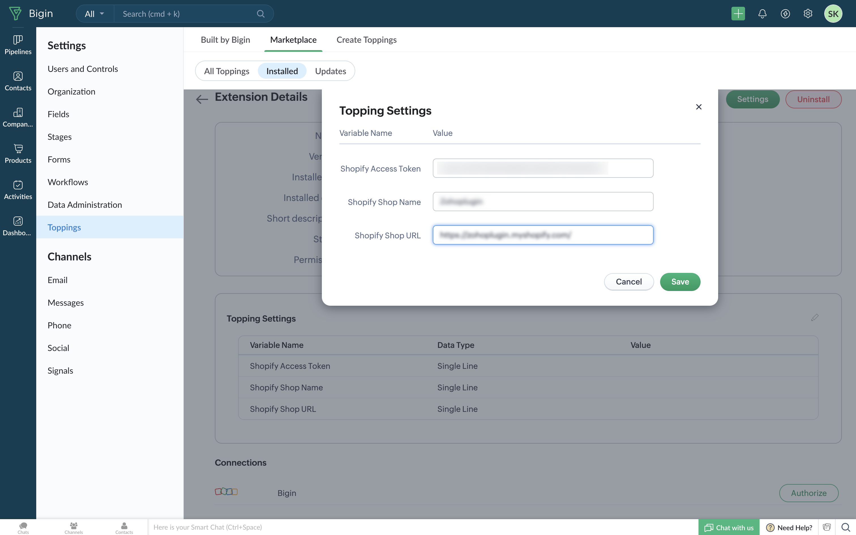The width and height of the screenshot is (856, 535).
Task: Open Email channel settings
Action: point(110,280)
